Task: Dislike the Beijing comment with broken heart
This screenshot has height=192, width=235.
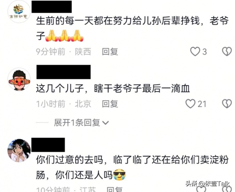Action: point(227,104)
